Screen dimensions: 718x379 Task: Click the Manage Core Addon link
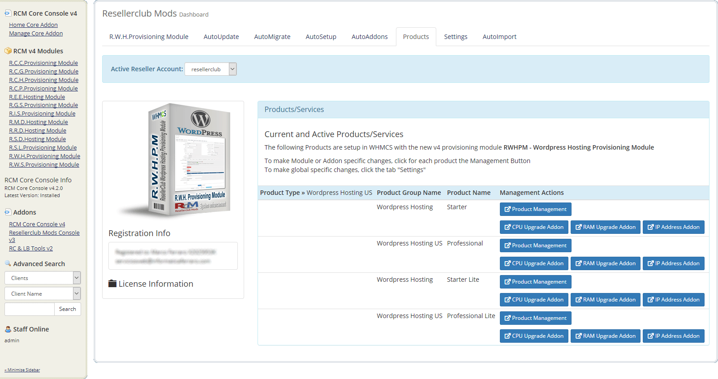(36, 34)
